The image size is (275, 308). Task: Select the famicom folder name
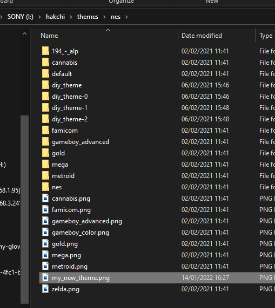(x=65, y=131)
